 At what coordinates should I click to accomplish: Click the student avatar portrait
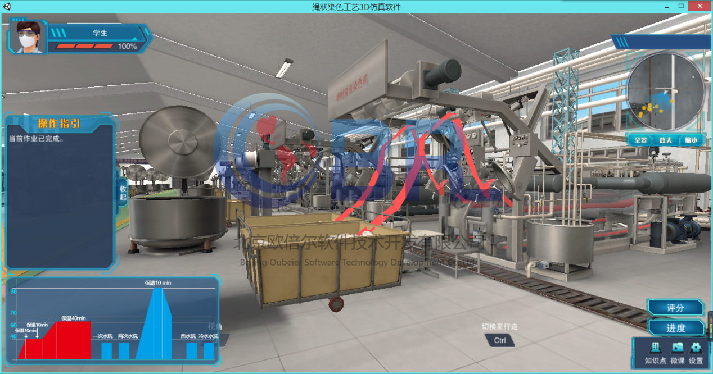tap(27, 37)
